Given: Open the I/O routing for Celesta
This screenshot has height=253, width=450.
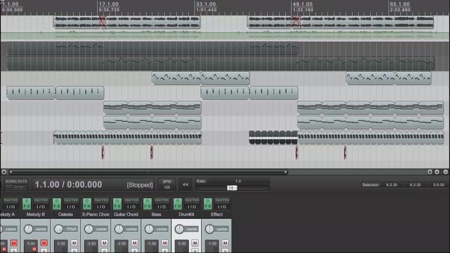Looking at the screenshot, I should click(x=71, y=206).
